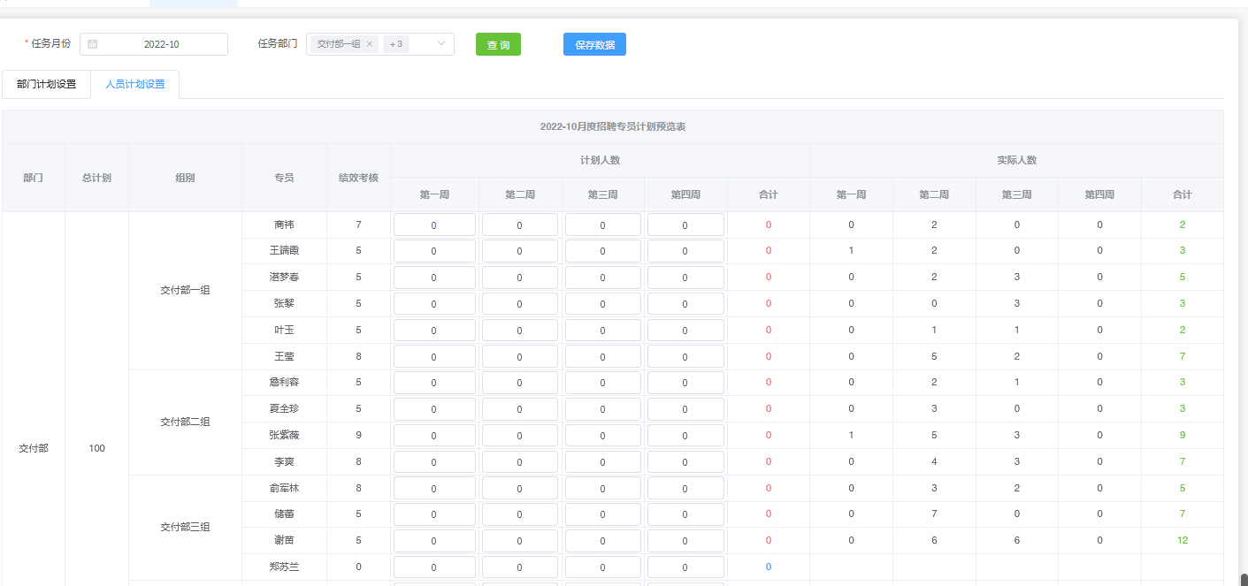The image size is (1248, 586).
Task: Click the blue 保存数据 button
Action: pos(594,44)
